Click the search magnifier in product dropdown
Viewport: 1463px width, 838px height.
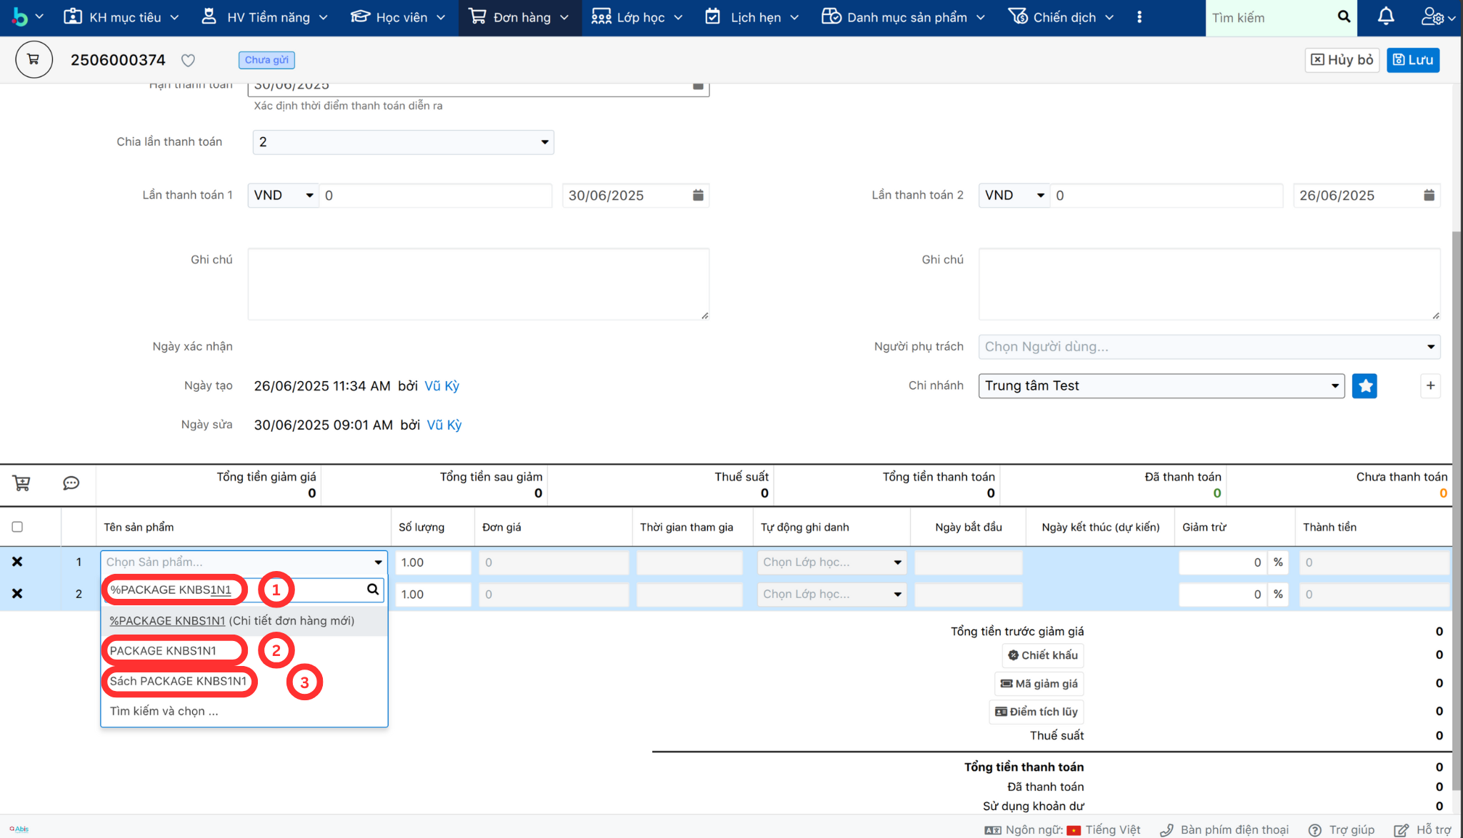(x=372, y=590)
